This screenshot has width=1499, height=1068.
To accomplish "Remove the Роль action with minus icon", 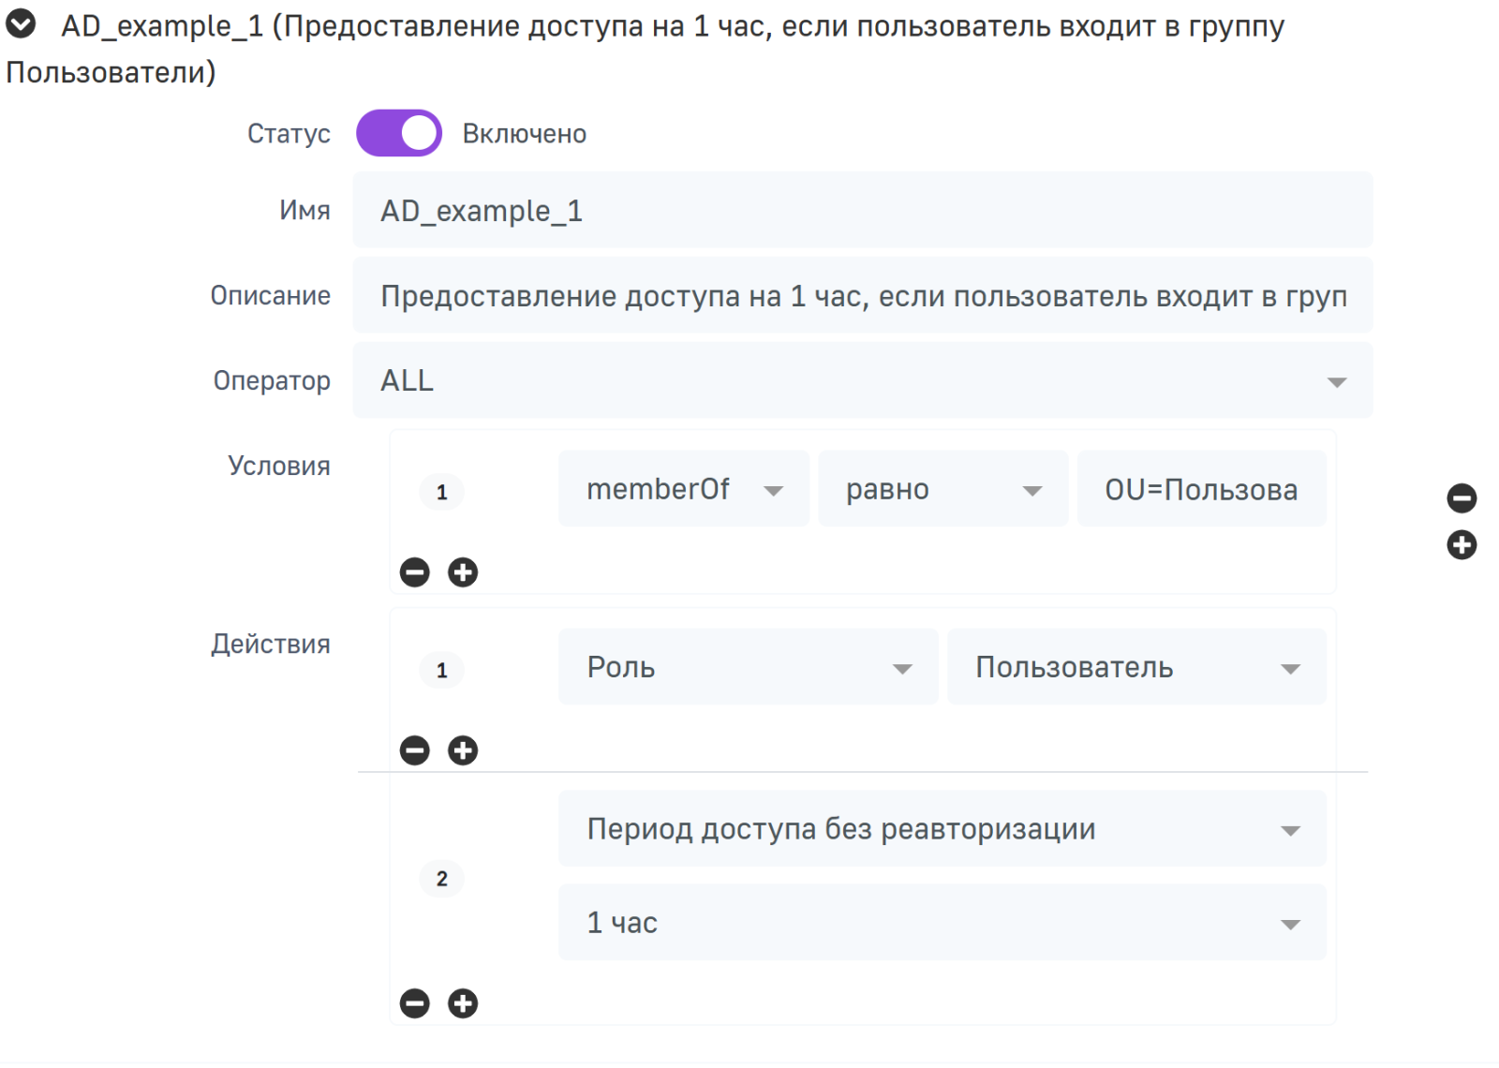I will [414, 750].
